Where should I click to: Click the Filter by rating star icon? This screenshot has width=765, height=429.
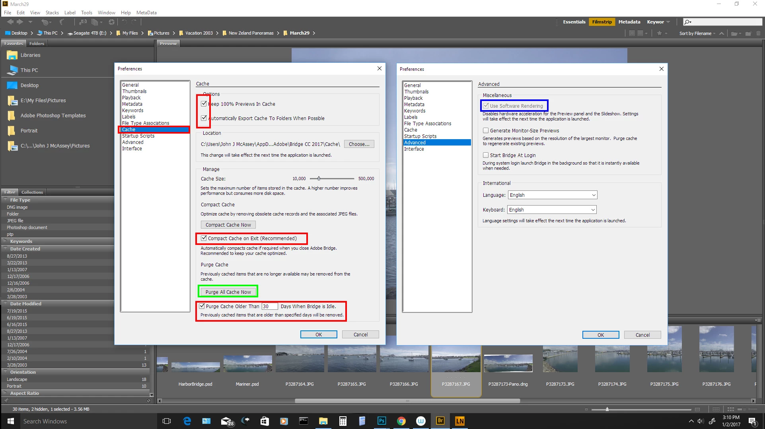pyautogui.click(x=660, y=33)
